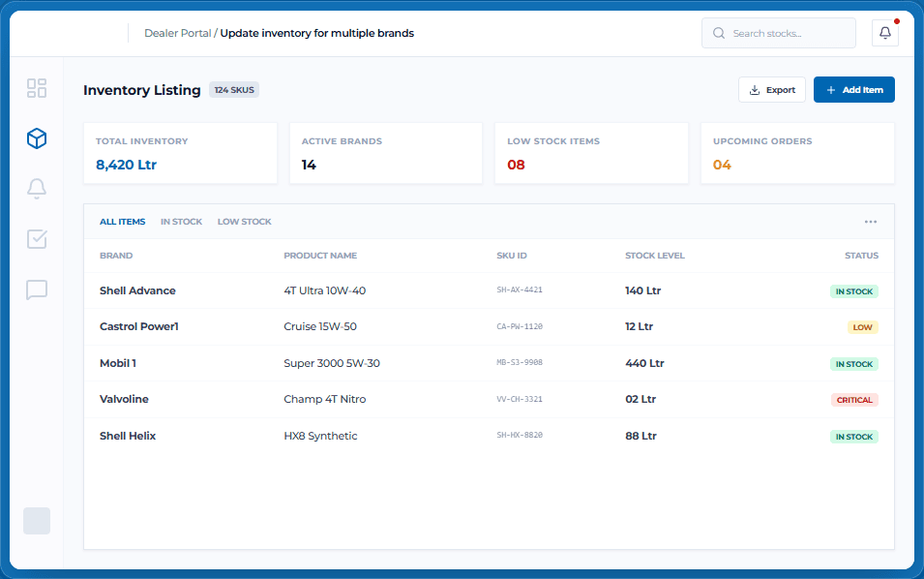Screen dimensions: 924x579
Task: Click the Low status badge for Castrol
Action: (x=862, y=327)
